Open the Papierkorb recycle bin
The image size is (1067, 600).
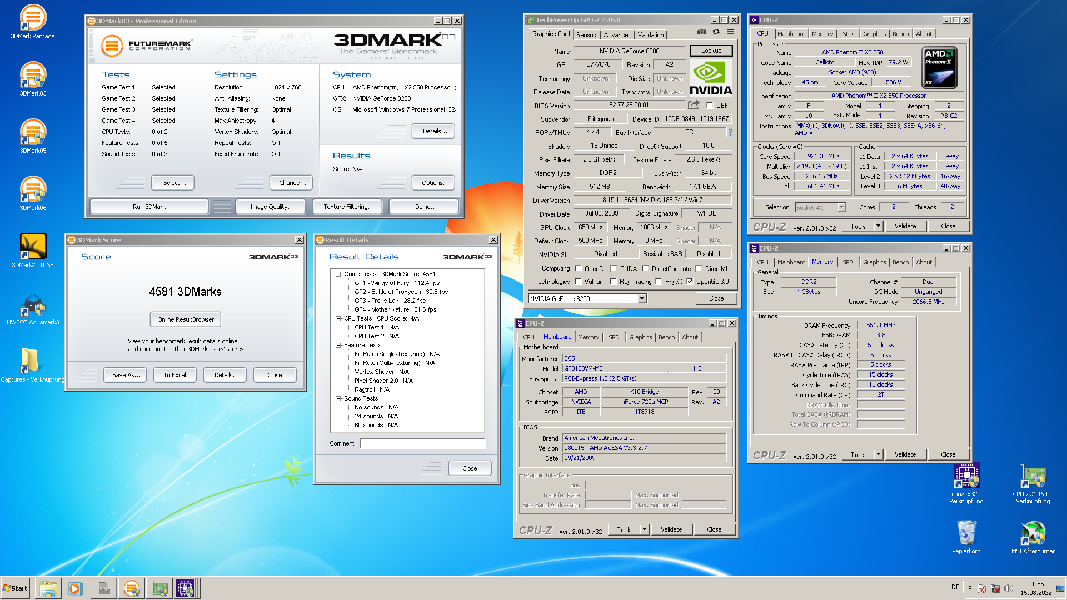pos(966,537)
